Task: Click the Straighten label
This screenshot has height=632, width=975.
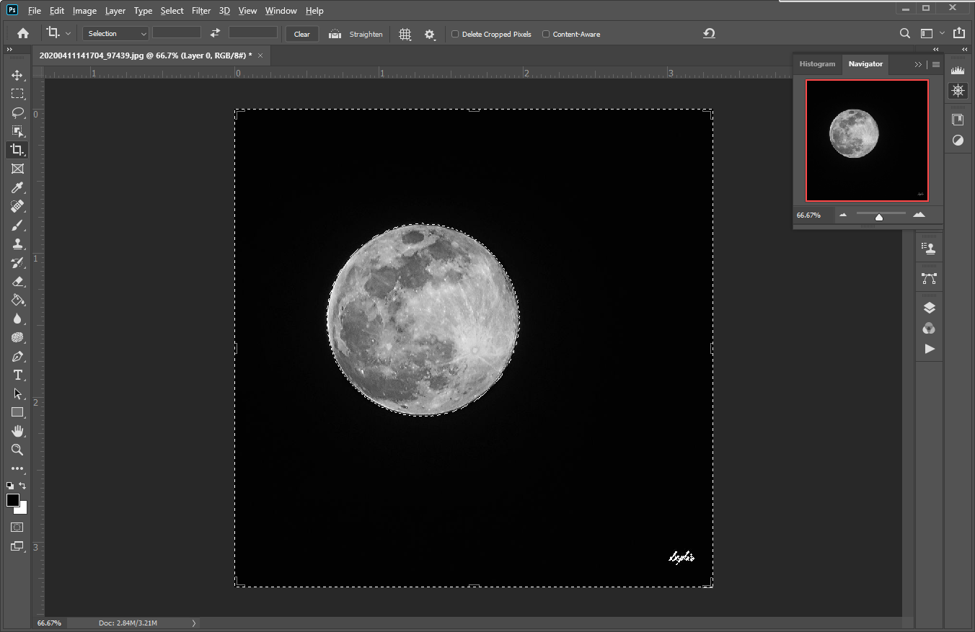Action: pos(366,34)
